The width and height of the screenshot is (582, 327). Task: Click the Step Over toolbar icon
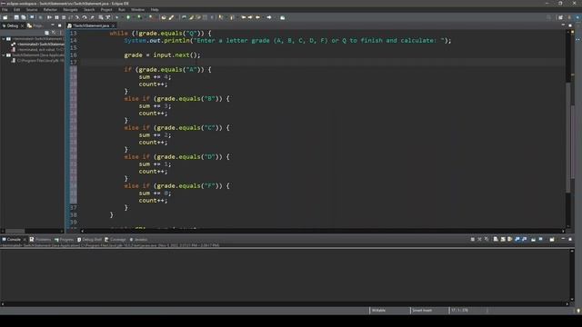point(85,17)
